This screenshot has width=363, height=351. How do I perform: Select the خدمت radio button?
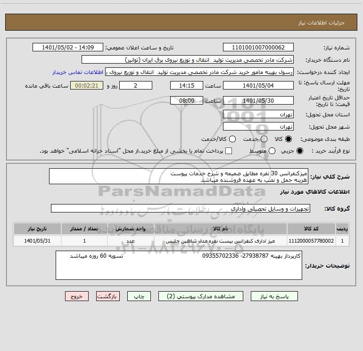pyautogui.click(x=264, y=139)
